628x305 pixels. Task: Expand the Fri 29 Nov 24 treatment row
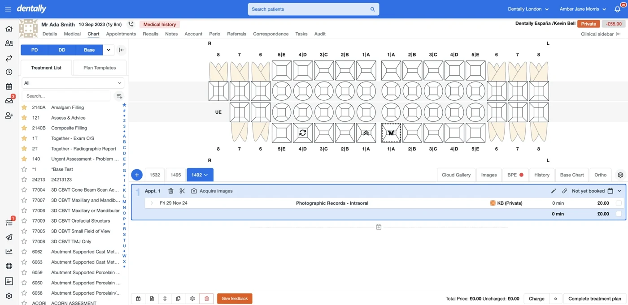[152, 203]
